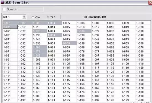
Task: Select channel cell 1-146
Action: pos(84,80)
